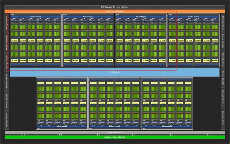Select Raster Engine in the bottom-right GPC
230x144 pixels.
tap(167, 125)
